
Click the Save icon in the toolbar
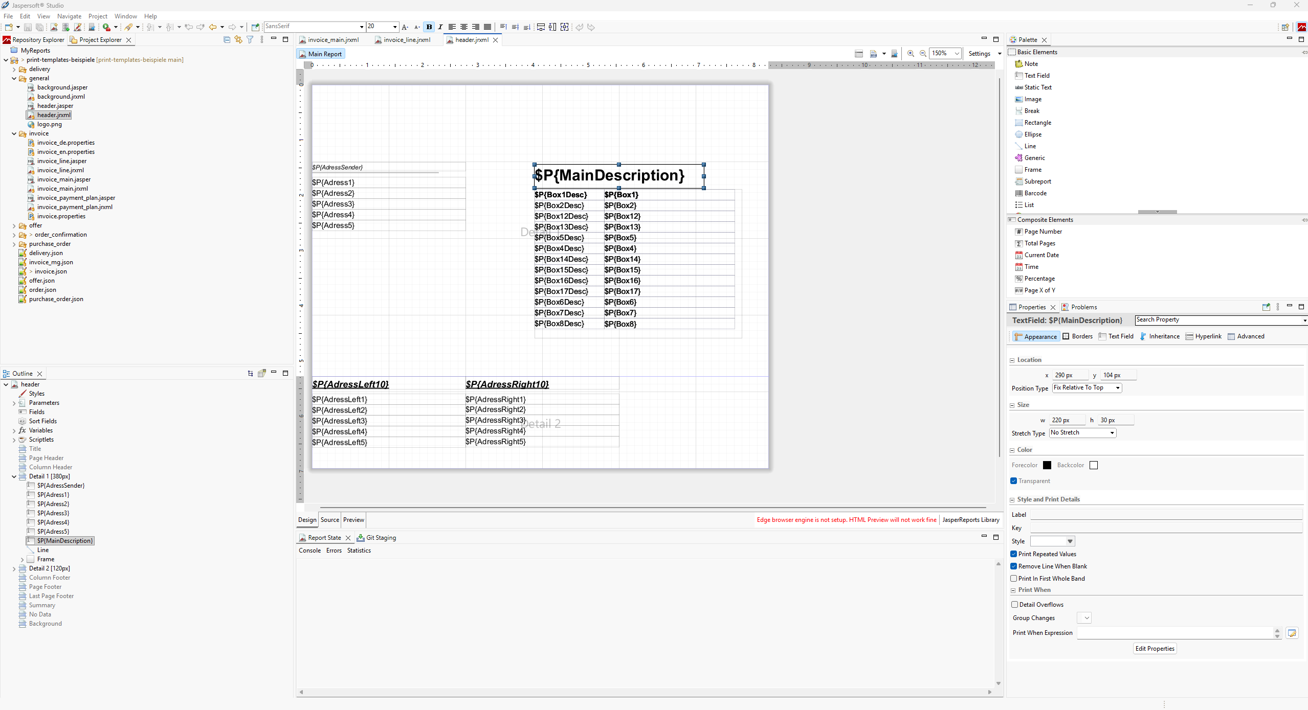coord(28,27)
